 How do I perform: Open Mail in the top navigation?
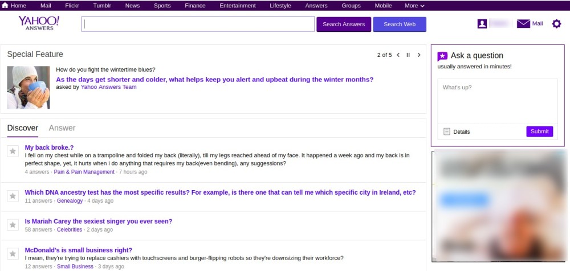(x=46, y=6)
